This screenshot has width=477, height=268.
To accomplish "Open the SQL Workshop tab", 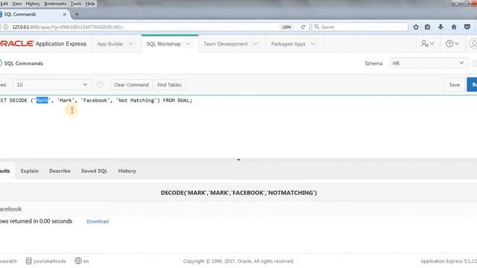I will point(164,44).
